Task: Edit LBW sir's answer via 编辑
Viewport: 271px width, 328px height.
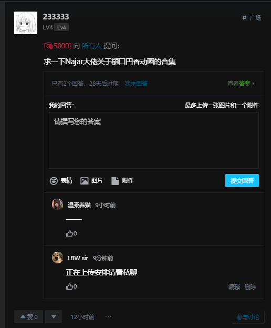Action: (234, 287)
